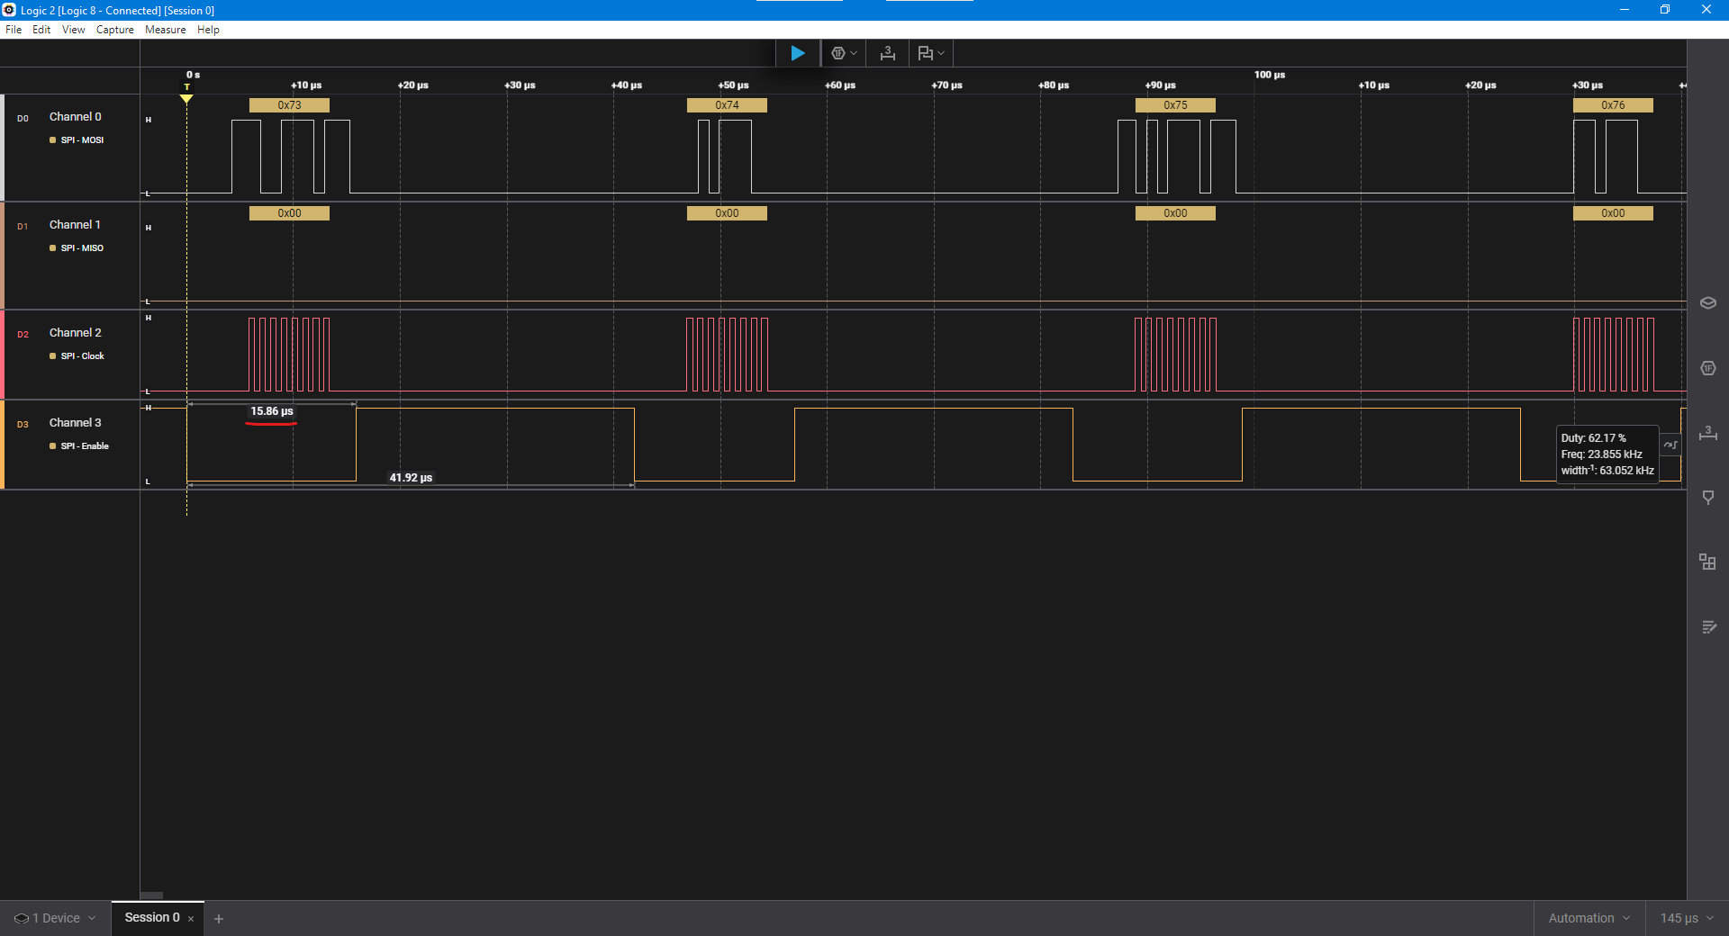Open the Device Settings sidebar panel
This screenshot has height=936, width=1729.
1707,303
